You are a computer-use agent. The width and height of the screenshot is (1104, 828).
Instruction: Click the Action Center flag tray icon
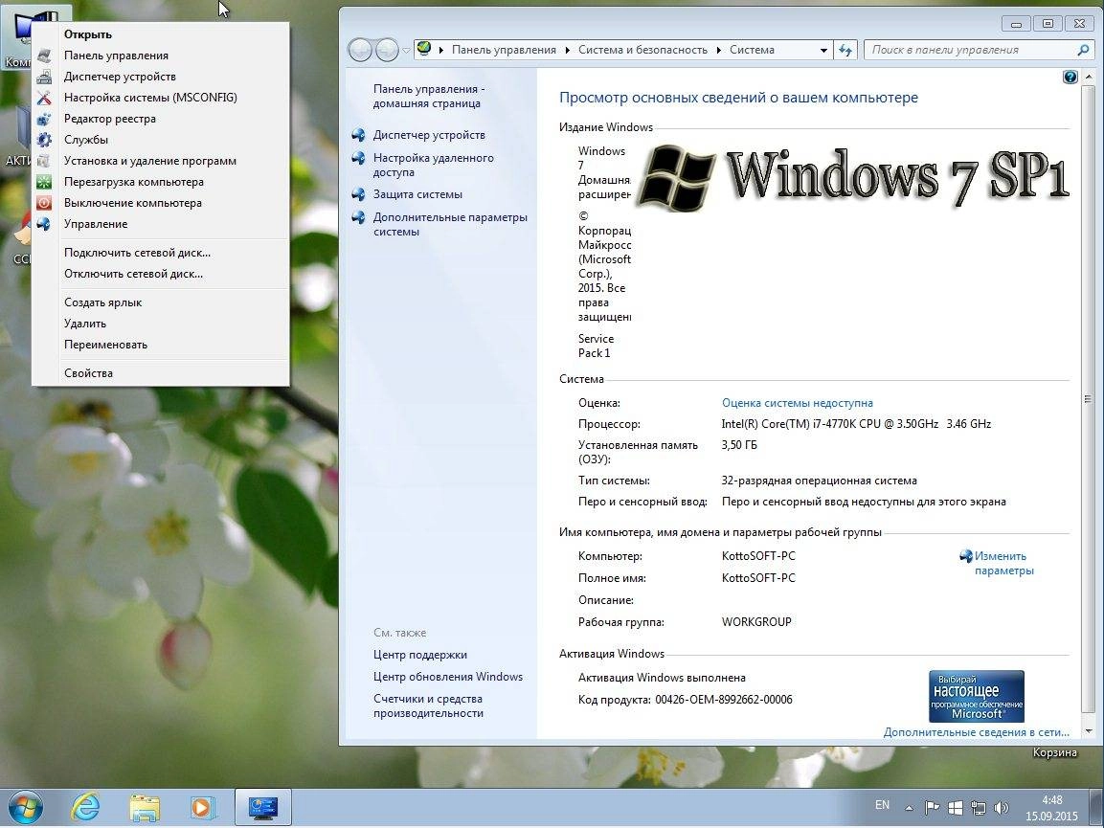pos(932,808)
